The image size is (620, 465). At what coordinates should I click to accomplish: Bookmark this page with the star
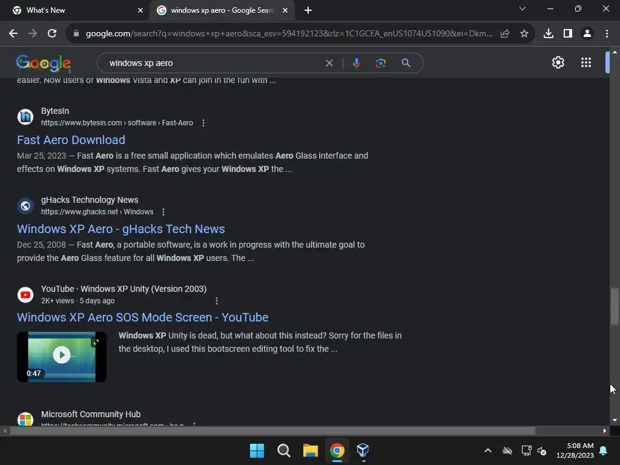(x=524, y=34)
